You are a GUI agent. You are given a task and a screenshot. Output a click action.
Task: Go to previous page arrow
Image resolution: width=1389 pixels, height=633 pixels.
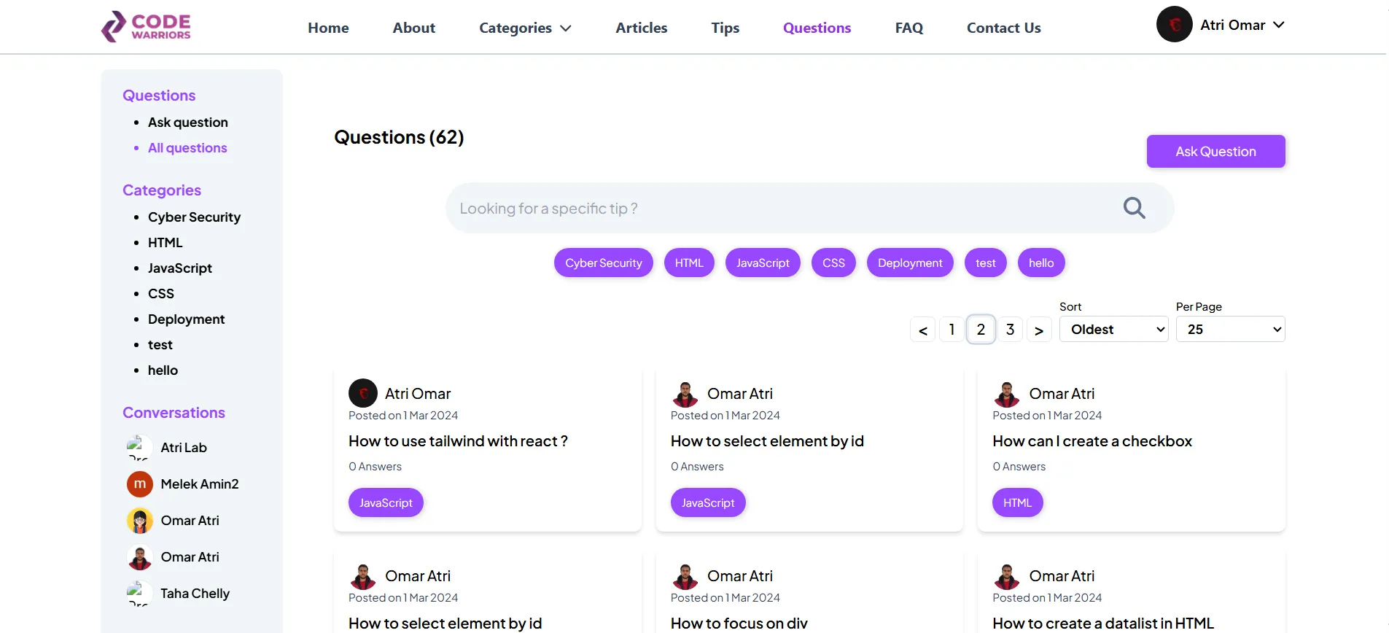click(922, 330)
